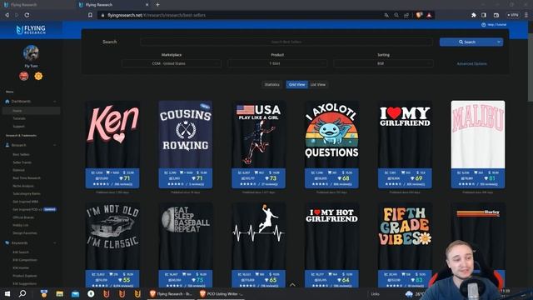Open the Marketplace dropdown
533x300 pixels.
pyautogui.click(x=172, y=63)
